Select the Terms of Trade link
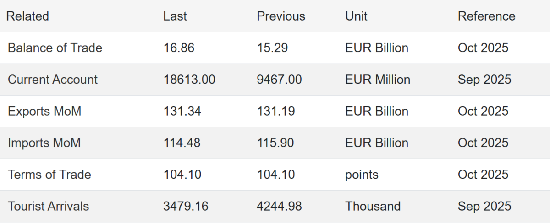The image size is (550, 223). pos(49,175)
